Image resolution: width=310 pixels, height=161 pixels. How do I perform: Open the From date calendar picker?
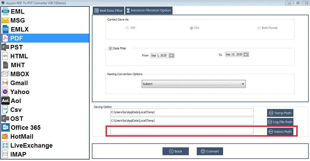[x=172, y=56]
